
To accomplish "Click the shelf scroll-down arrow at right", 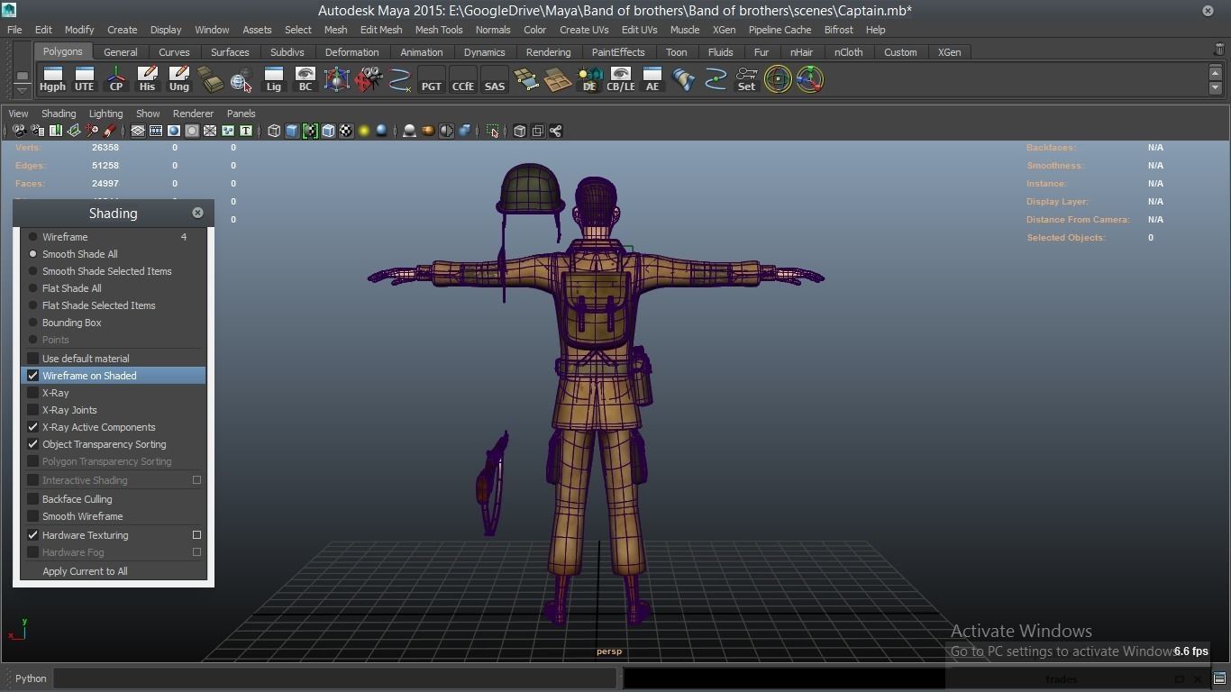I will 1216,88.
